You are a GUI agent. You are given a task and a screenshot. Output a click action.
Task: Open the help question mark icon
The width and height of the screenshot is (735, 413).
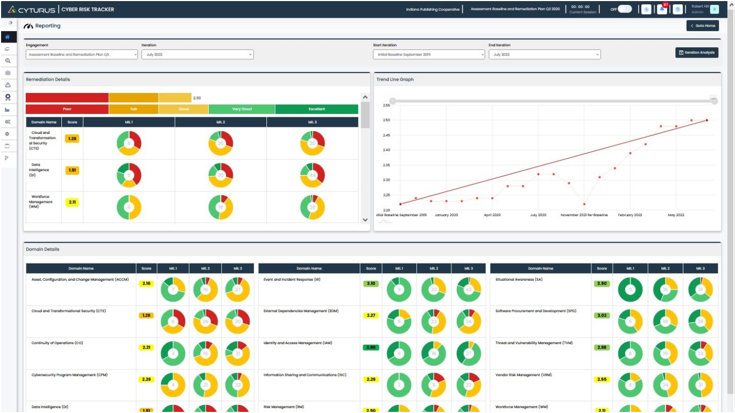click(677, 10)
